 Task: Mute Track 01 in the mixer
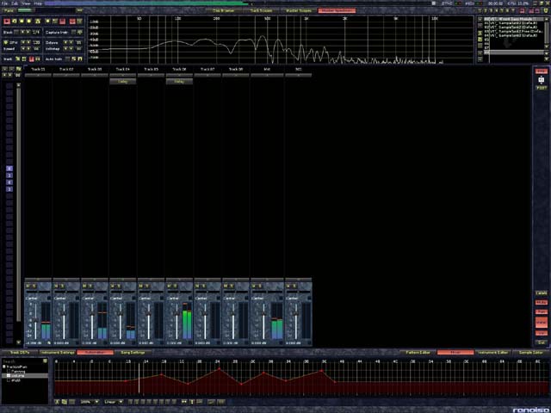tap(29, 287)
